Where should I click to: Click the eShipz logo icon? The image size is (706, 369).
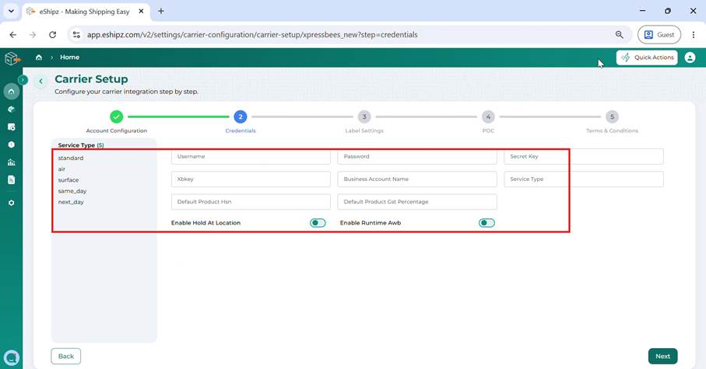pyautogui.click(x=12, y=58)
